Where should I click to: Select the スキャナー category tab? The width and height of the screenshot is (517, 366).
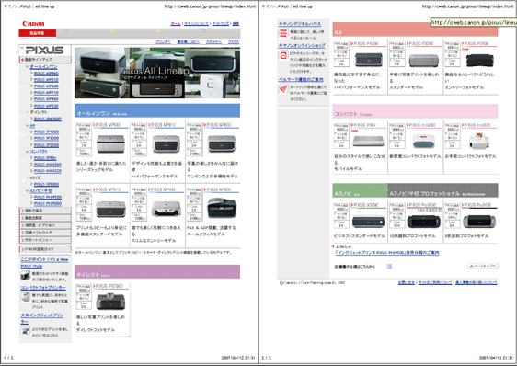(214, 42)
